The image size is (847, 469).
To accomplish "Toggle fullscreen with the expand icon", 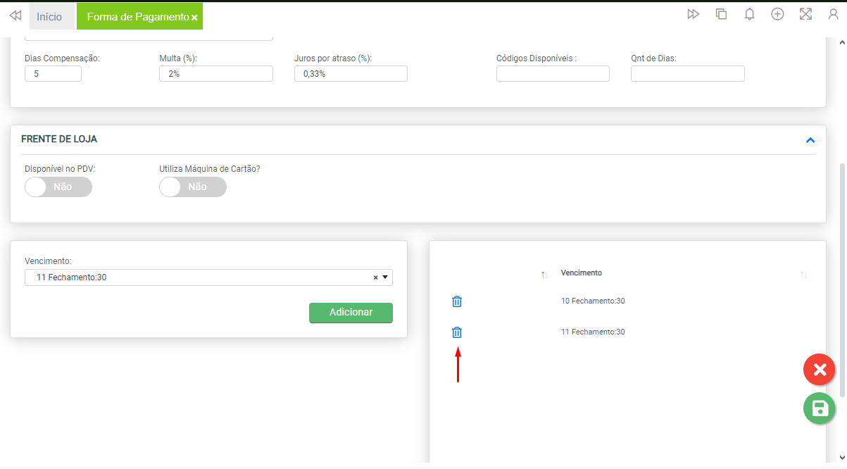I will pos(805,14).
